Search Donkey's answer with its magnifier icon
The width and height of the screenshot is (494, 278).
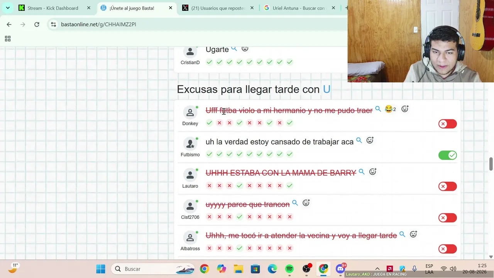point(378,109)
